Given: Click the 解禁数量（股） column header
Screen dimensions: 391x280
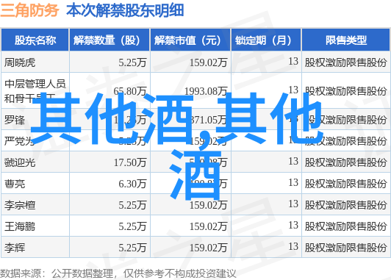Looking at the screenshot, I should click(x=110, y=40).
